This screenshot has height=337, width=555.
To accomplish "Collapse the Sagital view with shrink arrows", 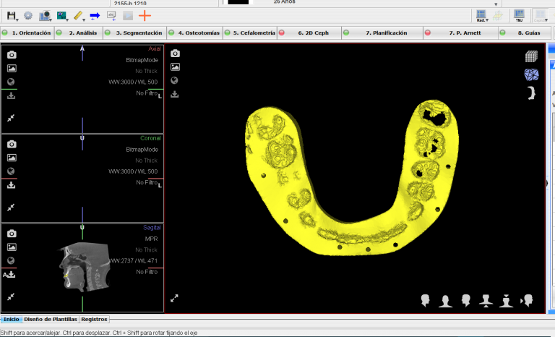I will click(x=11, y=297).
